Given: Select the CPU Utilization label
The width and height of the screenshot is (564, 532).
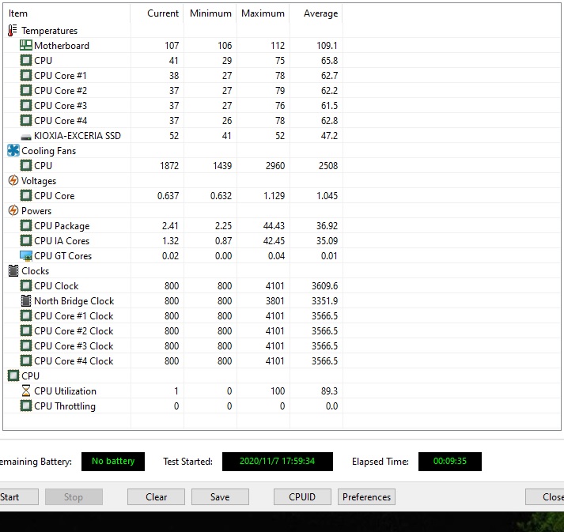Looking at the screenshot, I should point(65,391).
